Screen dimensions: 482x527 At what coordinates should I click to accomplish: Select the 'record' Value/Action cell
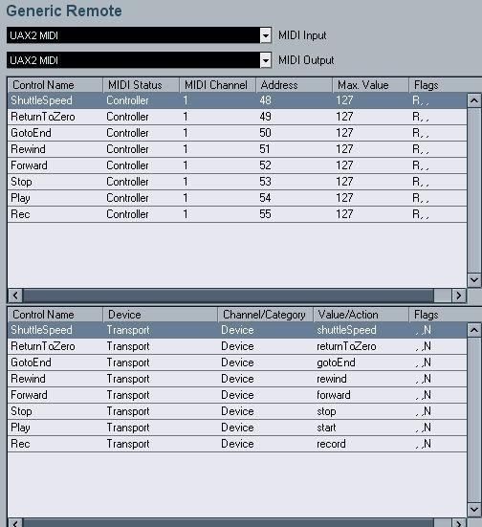[x=331, y=444]
